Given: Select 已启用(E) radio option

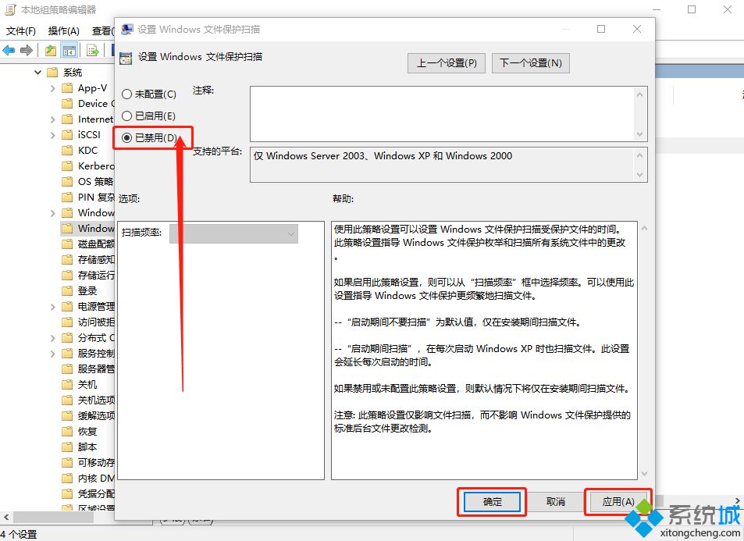Looking at the screenshot, I should (x=126, y=116).
